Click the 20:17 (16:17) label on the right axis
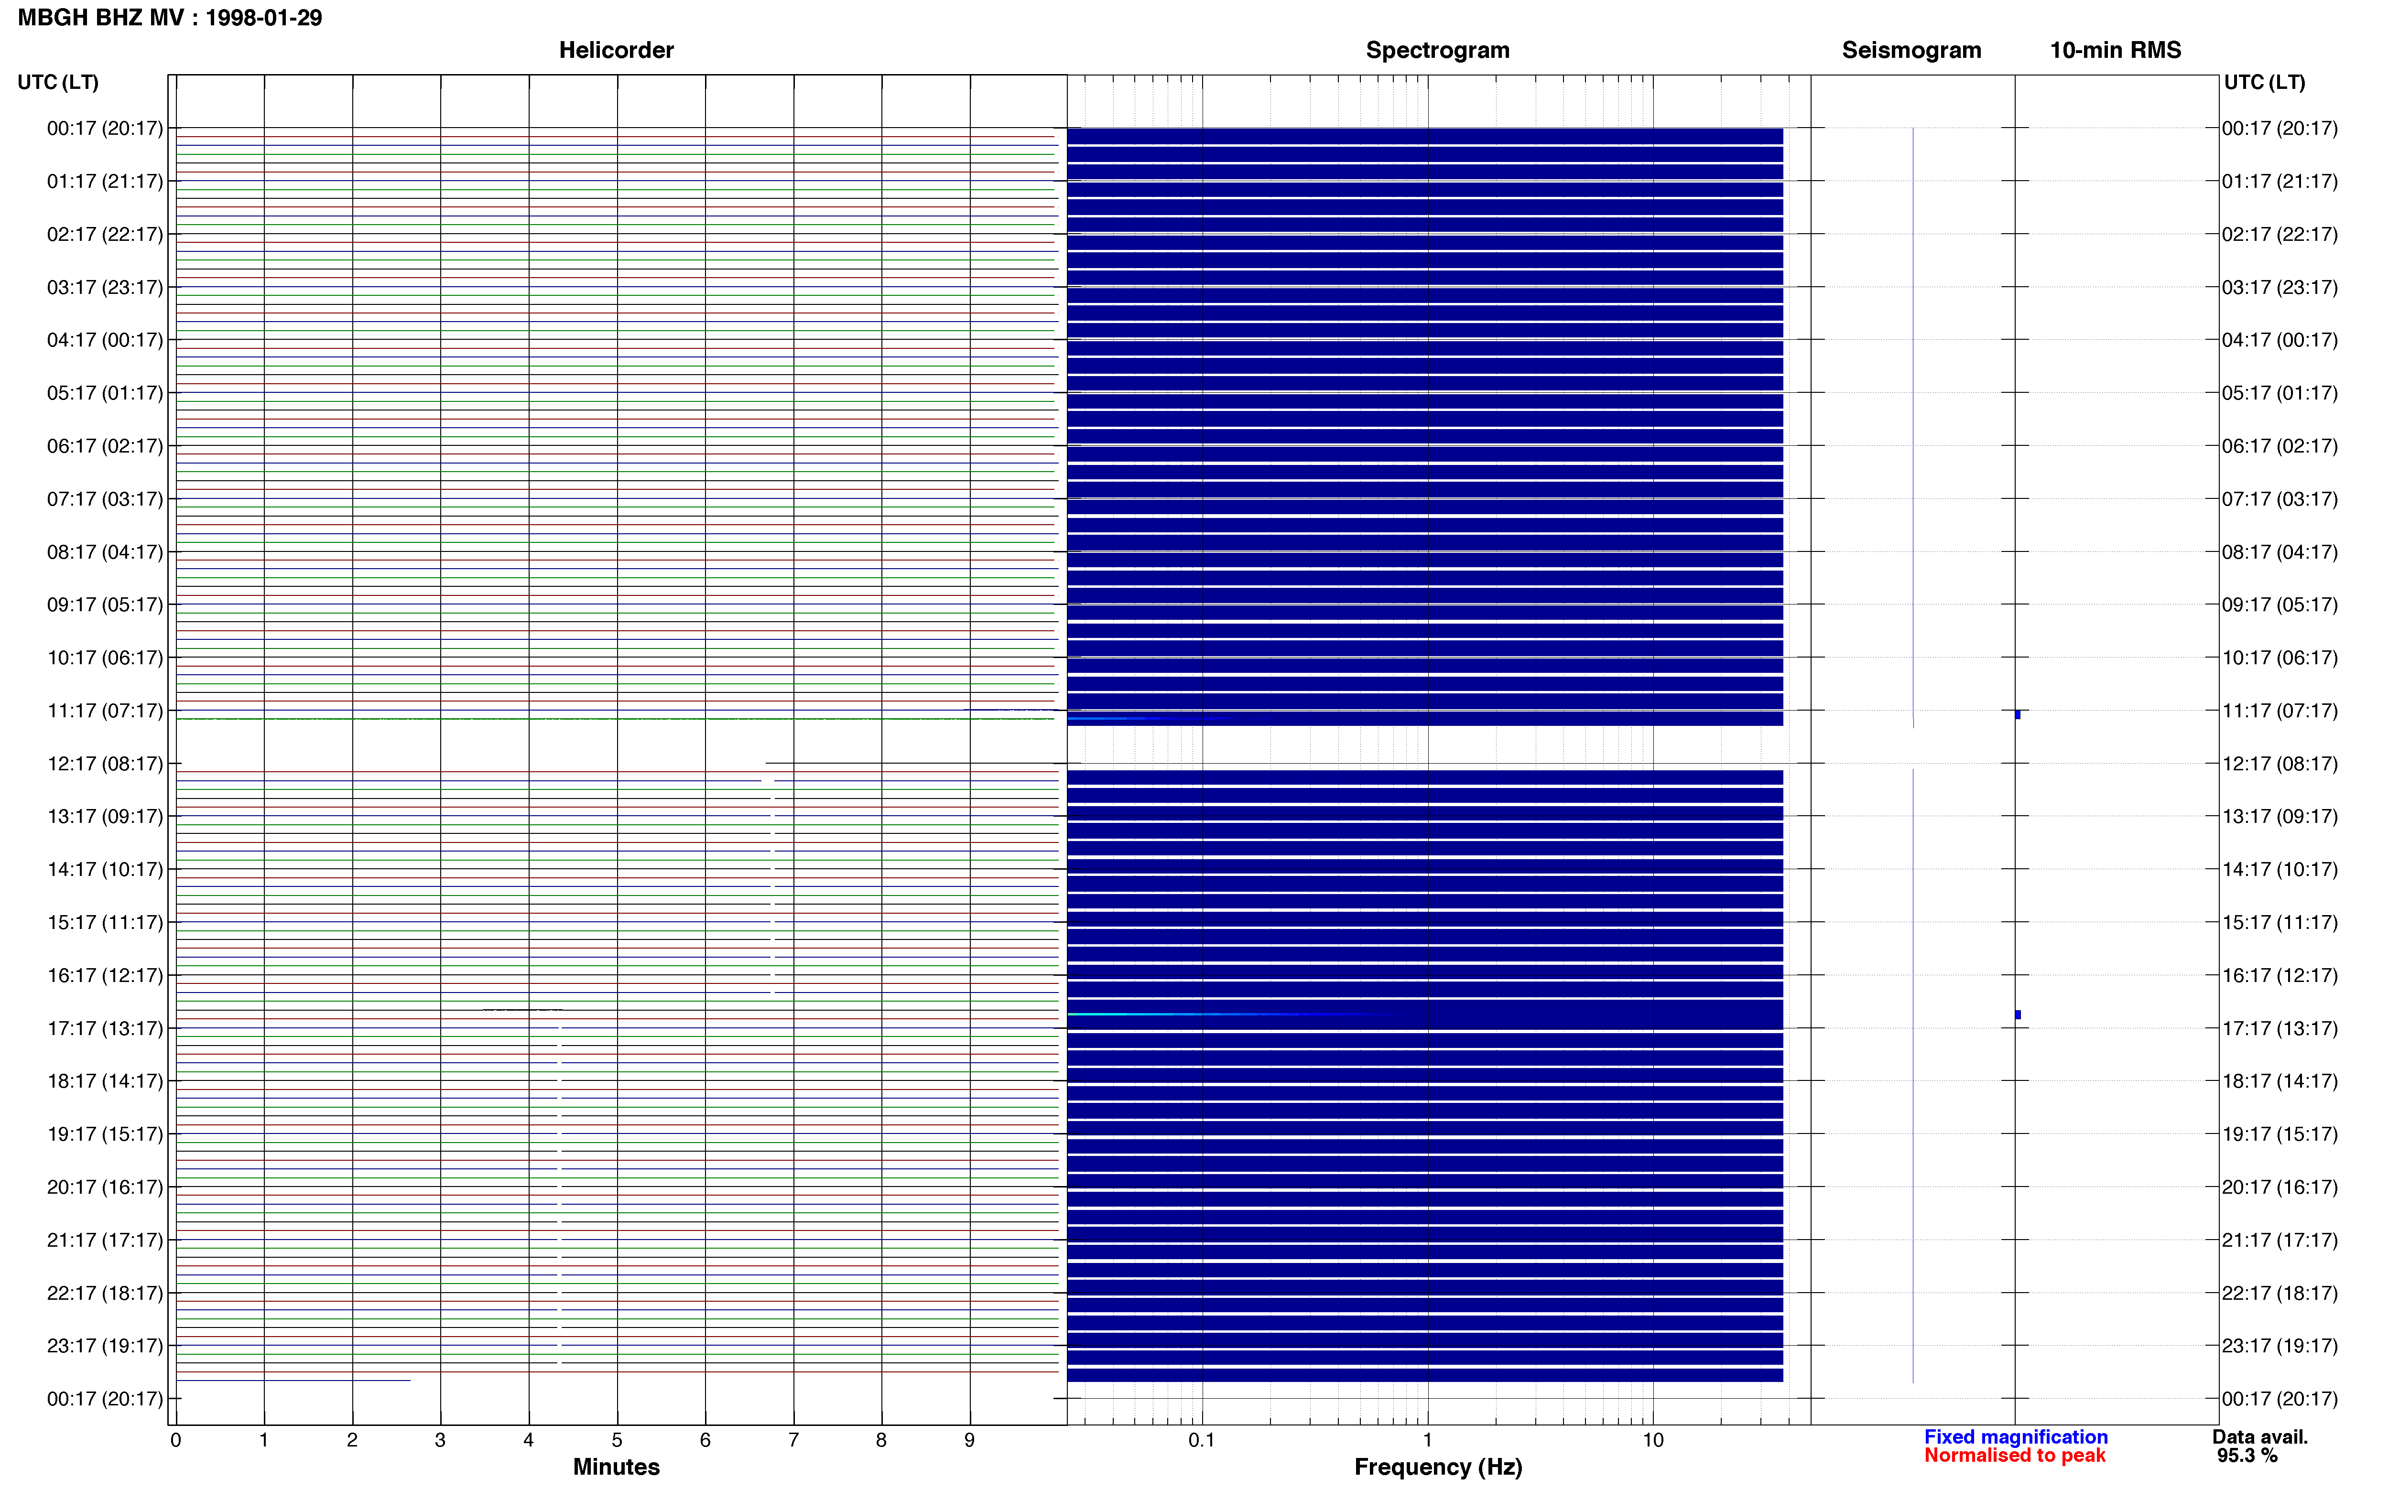This screenshot has height=1500, width=2399. point(2280,1187)
